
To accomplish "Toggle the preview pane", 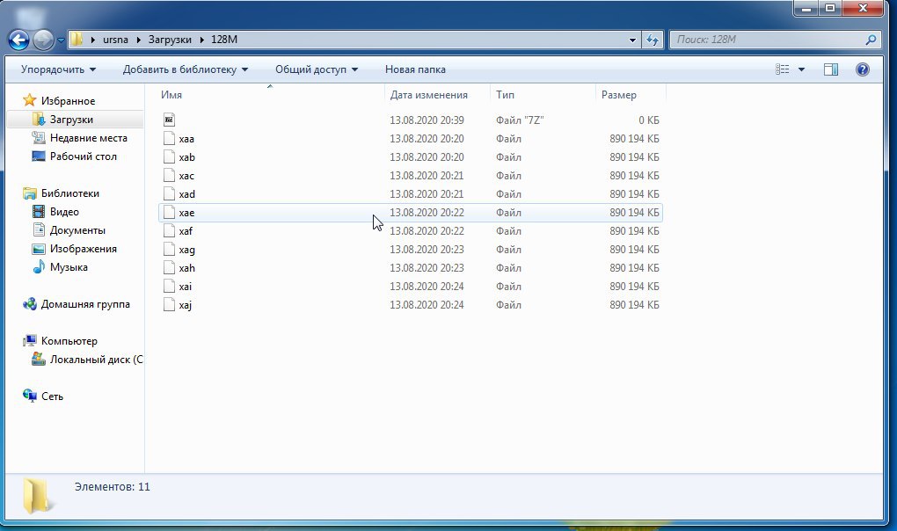I will (x=831, y=69).
